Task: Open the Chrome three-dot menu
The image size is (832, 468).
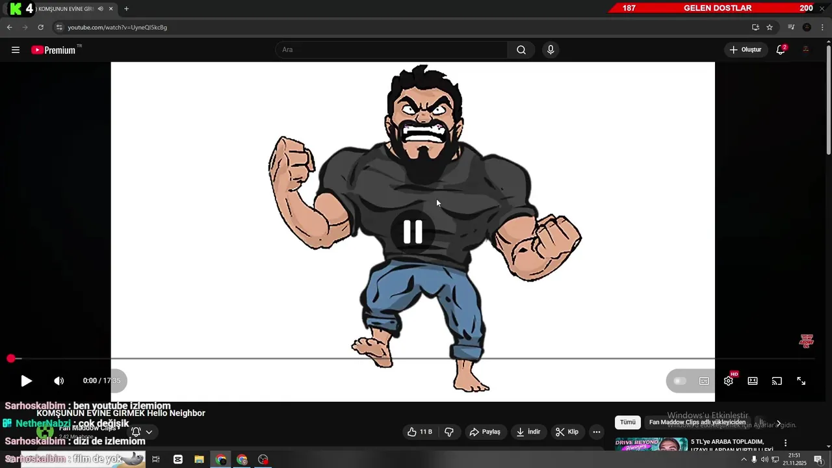Action: point(822,27)
